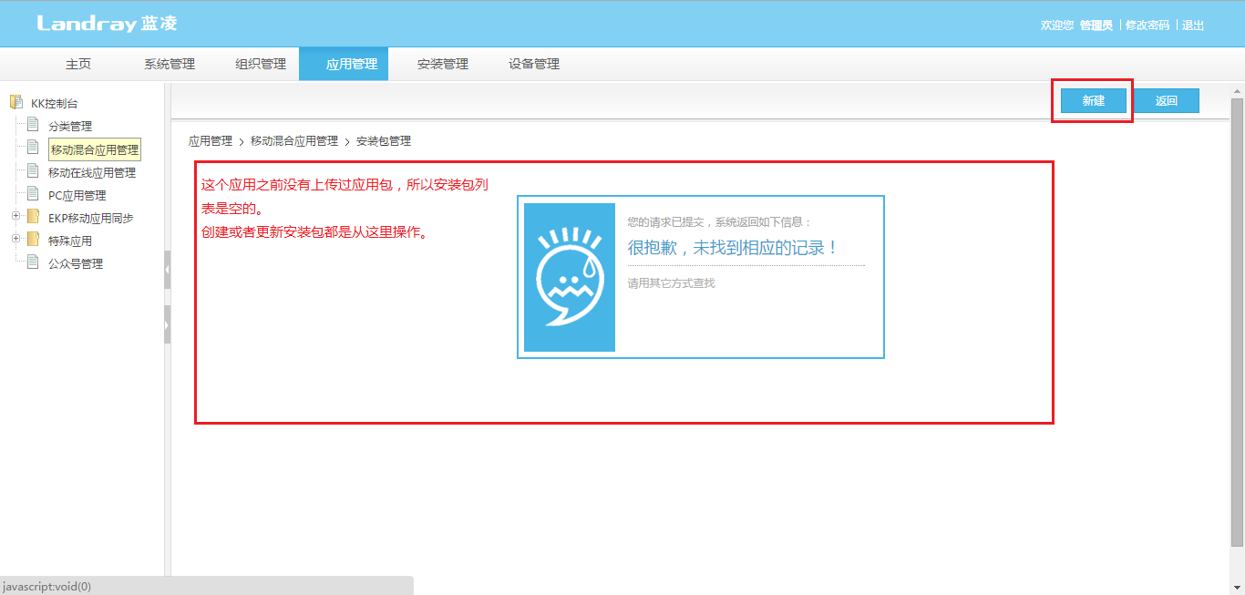Click the document icon beside 分类管理
Viewport: 1245px width, 595px height.
33,125
